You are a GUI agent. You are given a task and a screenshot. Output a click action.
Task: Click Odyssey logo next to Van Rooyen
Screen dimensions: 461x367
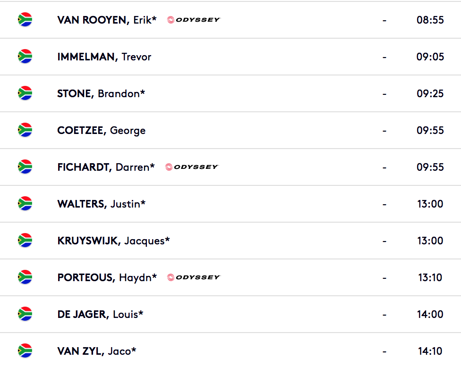[x=194, y=20]
